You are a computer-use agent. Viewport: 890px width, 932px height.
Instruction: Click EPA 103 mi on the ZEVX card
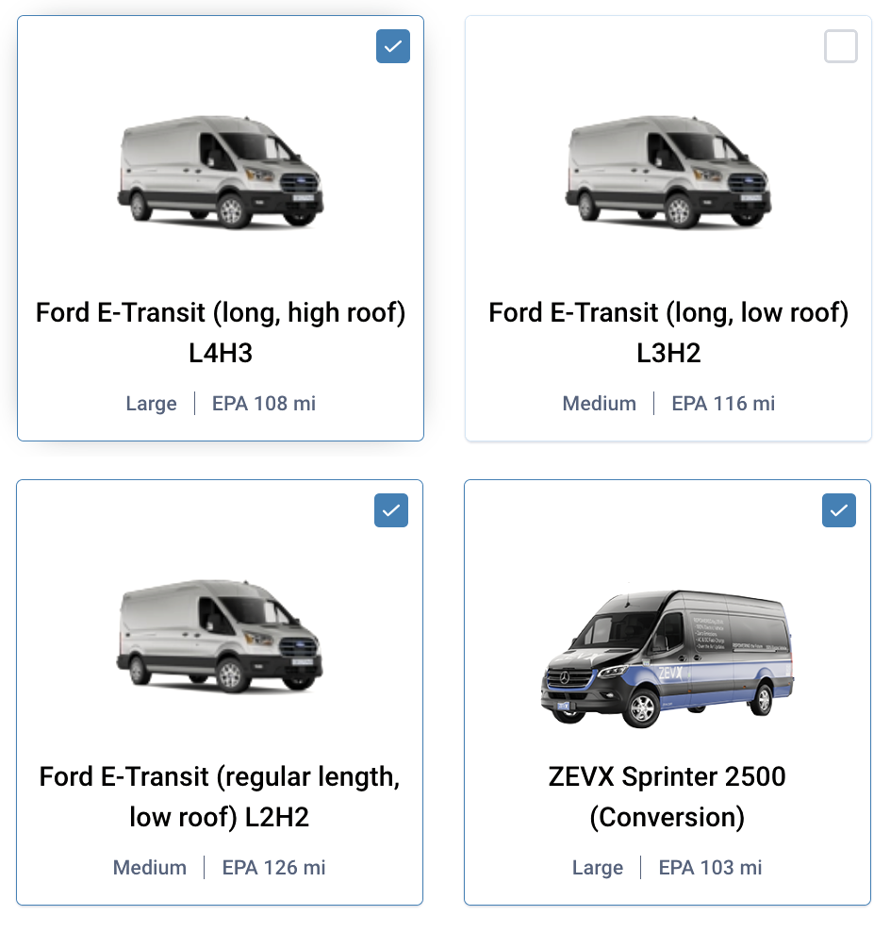tap(710, 867)
